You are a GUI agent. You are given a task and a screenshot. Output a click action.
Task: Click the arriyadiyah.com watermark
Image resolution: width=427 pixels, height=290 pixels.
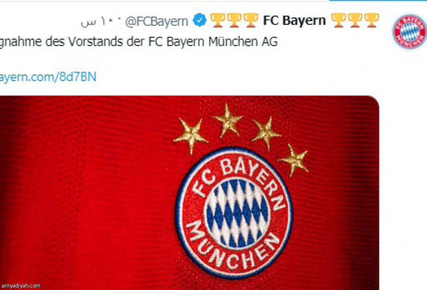pos(21,286)
